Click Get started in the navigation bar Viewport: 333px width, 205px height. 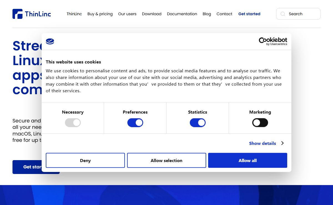click(x=249, y=14)
